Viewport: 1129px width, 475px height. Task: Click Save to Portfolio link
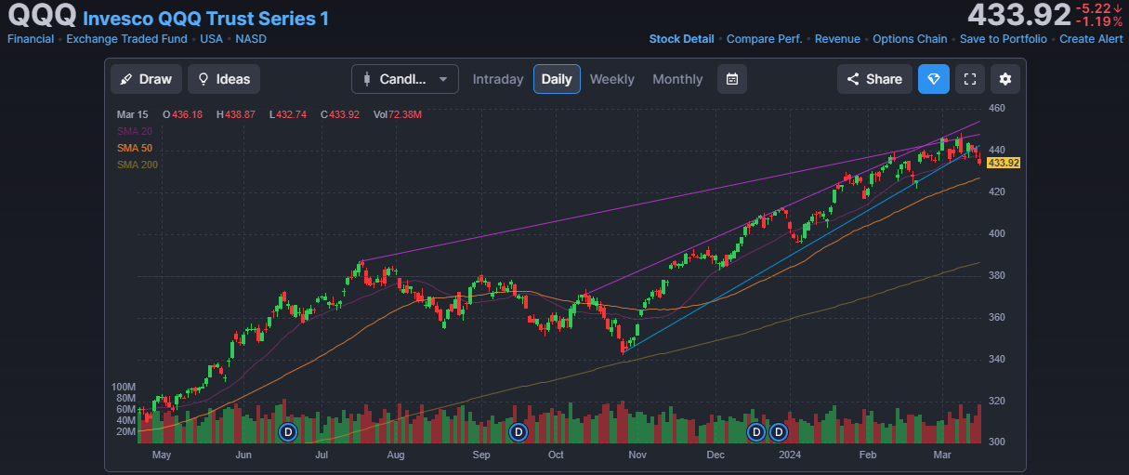[x=1004, y=39]
